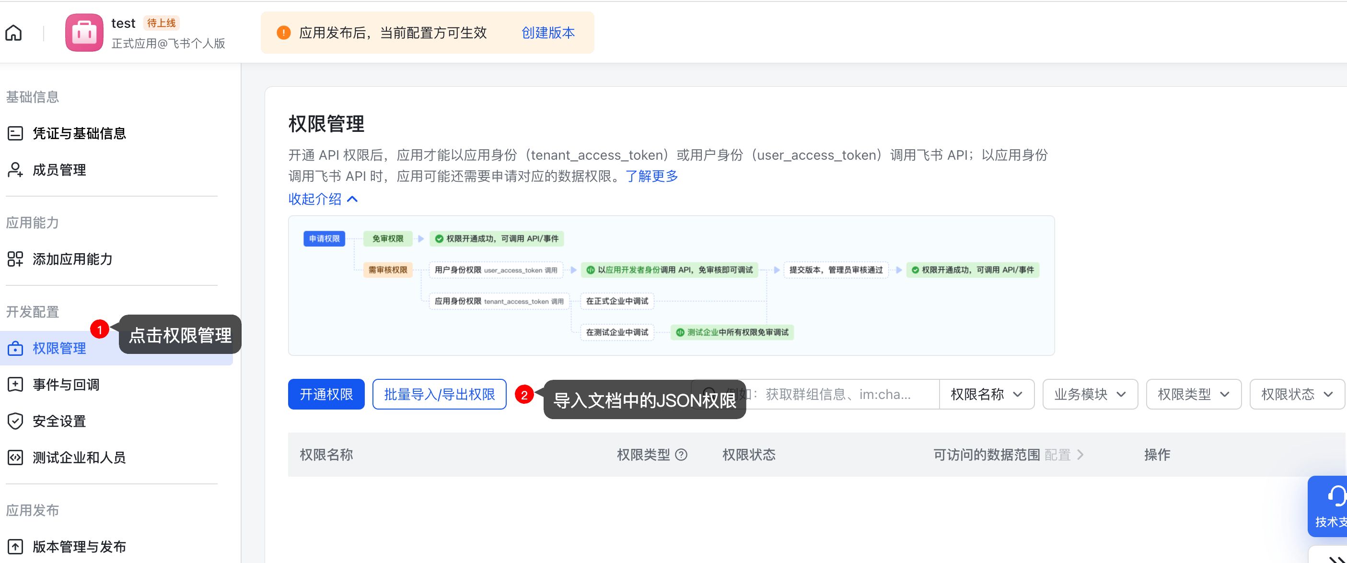Screen dimensions: 1347x563
Task: Click the 安全设置 shield icon
Action: (15, 421)
